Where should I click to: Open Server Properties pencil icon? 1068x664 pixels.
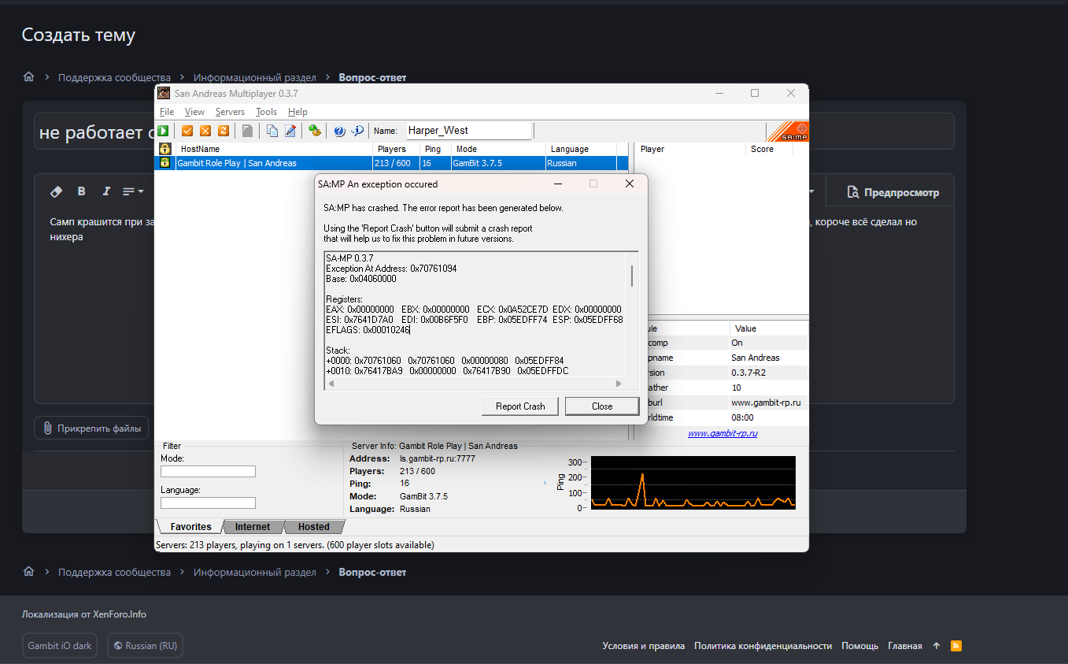point(290,131)
